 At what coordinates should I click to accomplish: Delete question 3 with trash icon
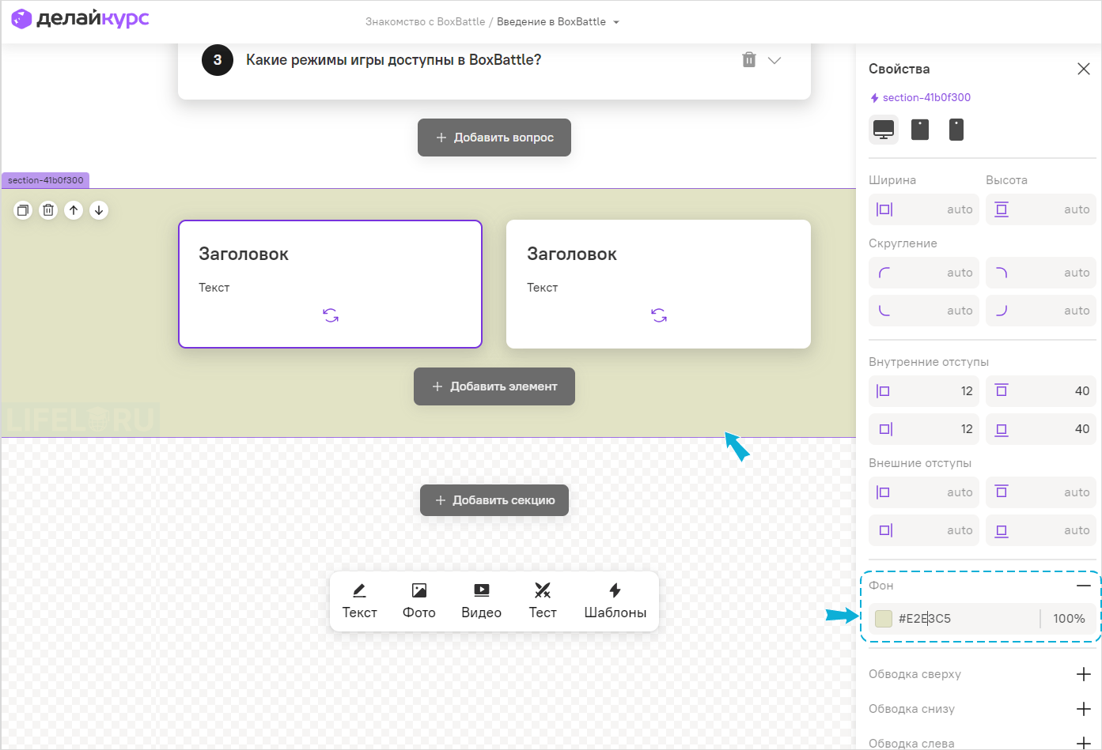tap(749, 60)
